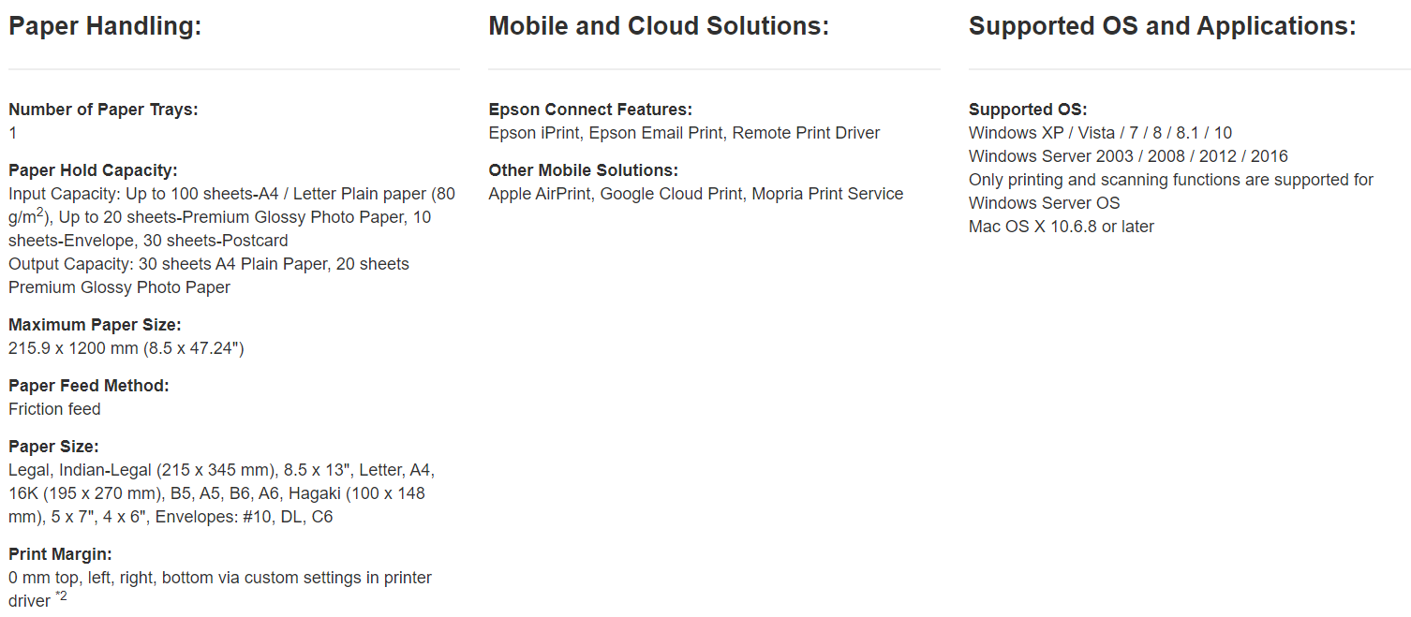
Task: Click the "Epson Connect Features:" label
Action: click(590, 110)
